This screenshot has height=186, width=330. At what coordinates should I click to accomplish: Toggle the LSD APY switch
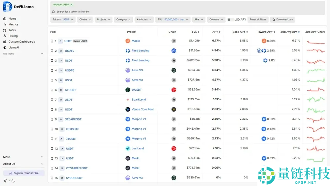tap(230, 19)
